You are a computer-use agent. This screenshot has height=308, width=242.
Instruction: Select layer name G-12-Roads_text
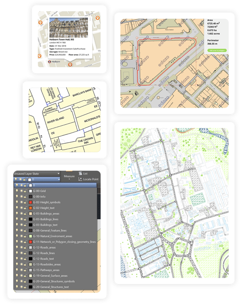[43, 259]
